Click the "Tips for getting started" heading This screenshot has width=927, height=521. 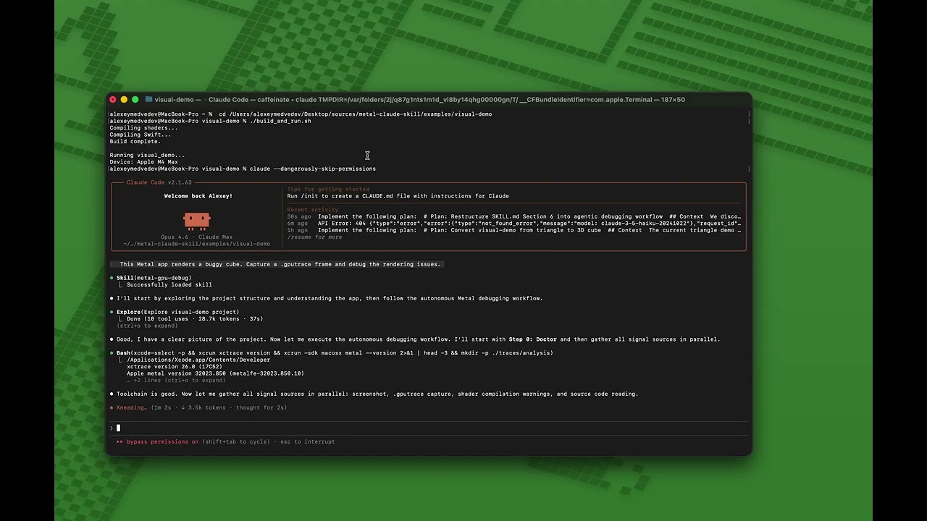328,190
